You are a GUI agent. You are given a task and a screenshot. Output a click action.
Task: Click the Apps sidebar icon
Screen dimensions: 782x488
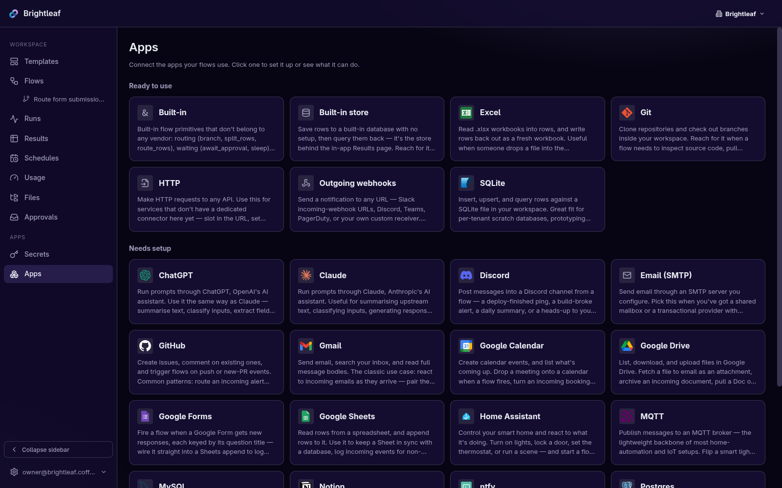tap(14, 274)
